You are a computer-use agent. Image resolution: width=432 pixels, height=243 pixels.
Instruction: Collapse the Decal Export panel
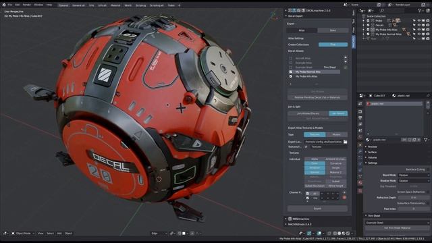click(286, 16)
